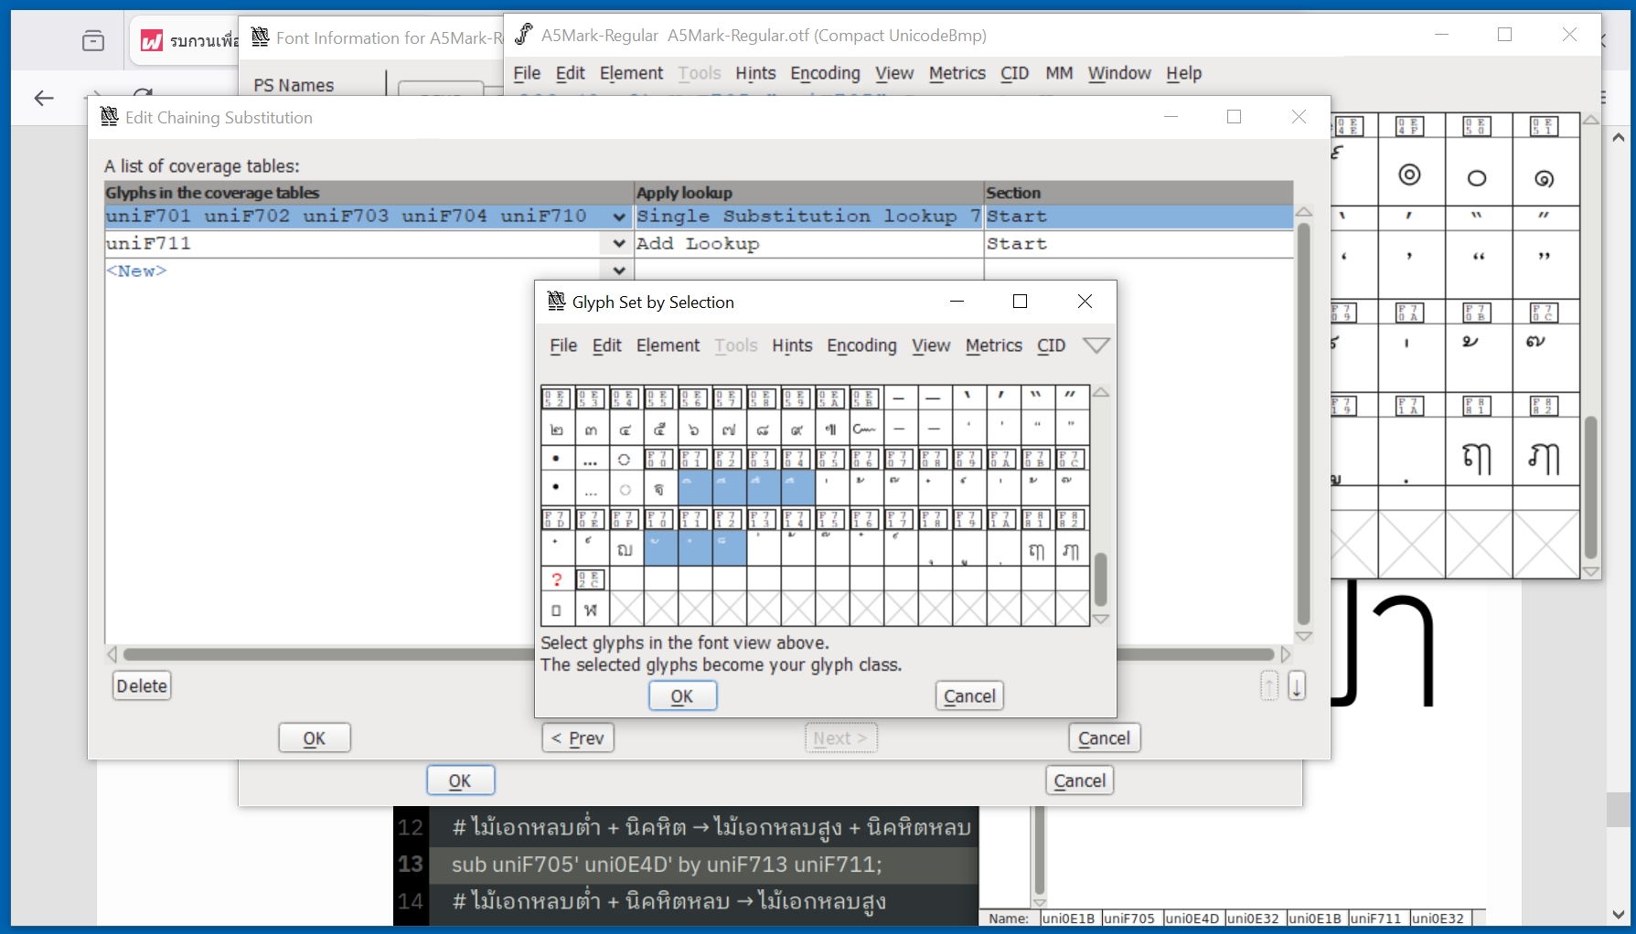Go back with the browser arrow
Image resolution: width=1636 pixels, height=934 pixels.
(44, 98)
